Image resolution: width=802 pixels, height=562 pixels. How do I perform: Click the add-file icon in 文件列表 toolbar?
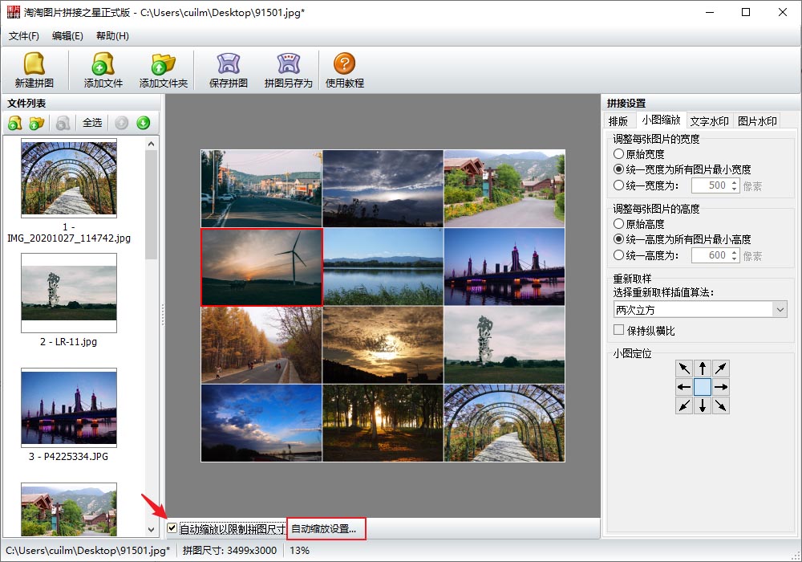15,123
